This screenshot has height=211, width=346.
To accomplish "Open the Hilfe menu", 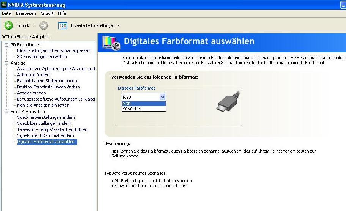I will click(x=62, y=13).
